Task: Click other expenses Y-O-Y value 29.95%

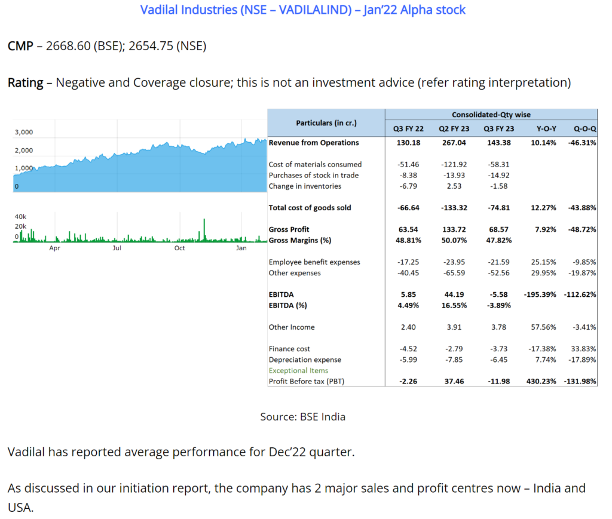Action: pos(543,273)
